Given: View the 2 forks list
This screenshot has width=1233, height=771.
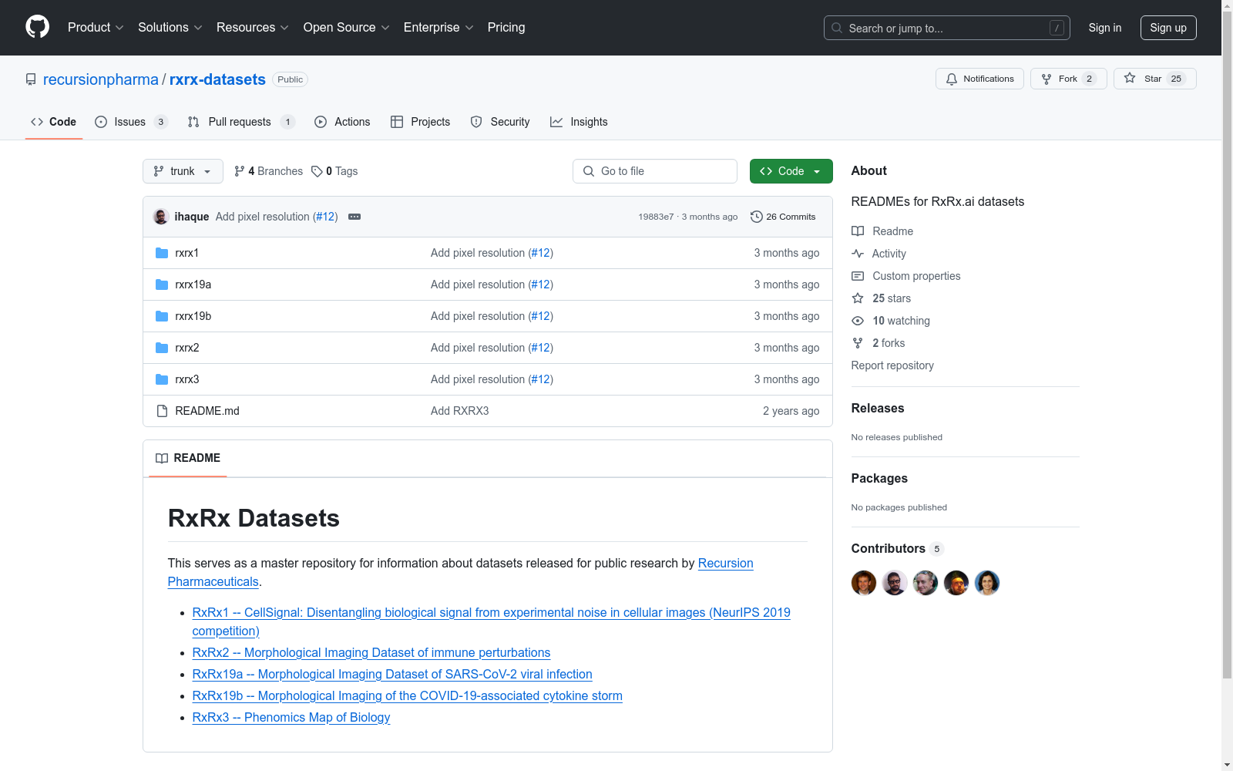Looking at the screenshot, I should point(879,343).
